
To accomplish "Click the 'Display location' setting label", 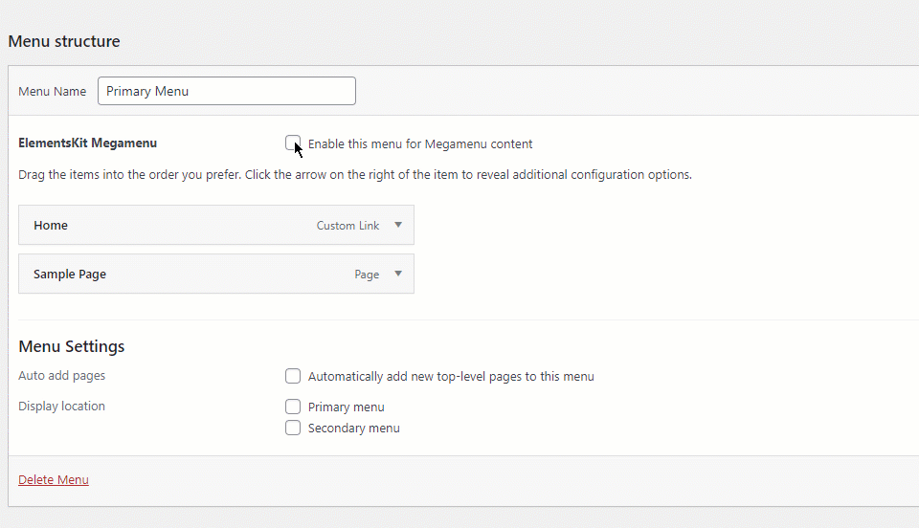I will tap(61, 407).
